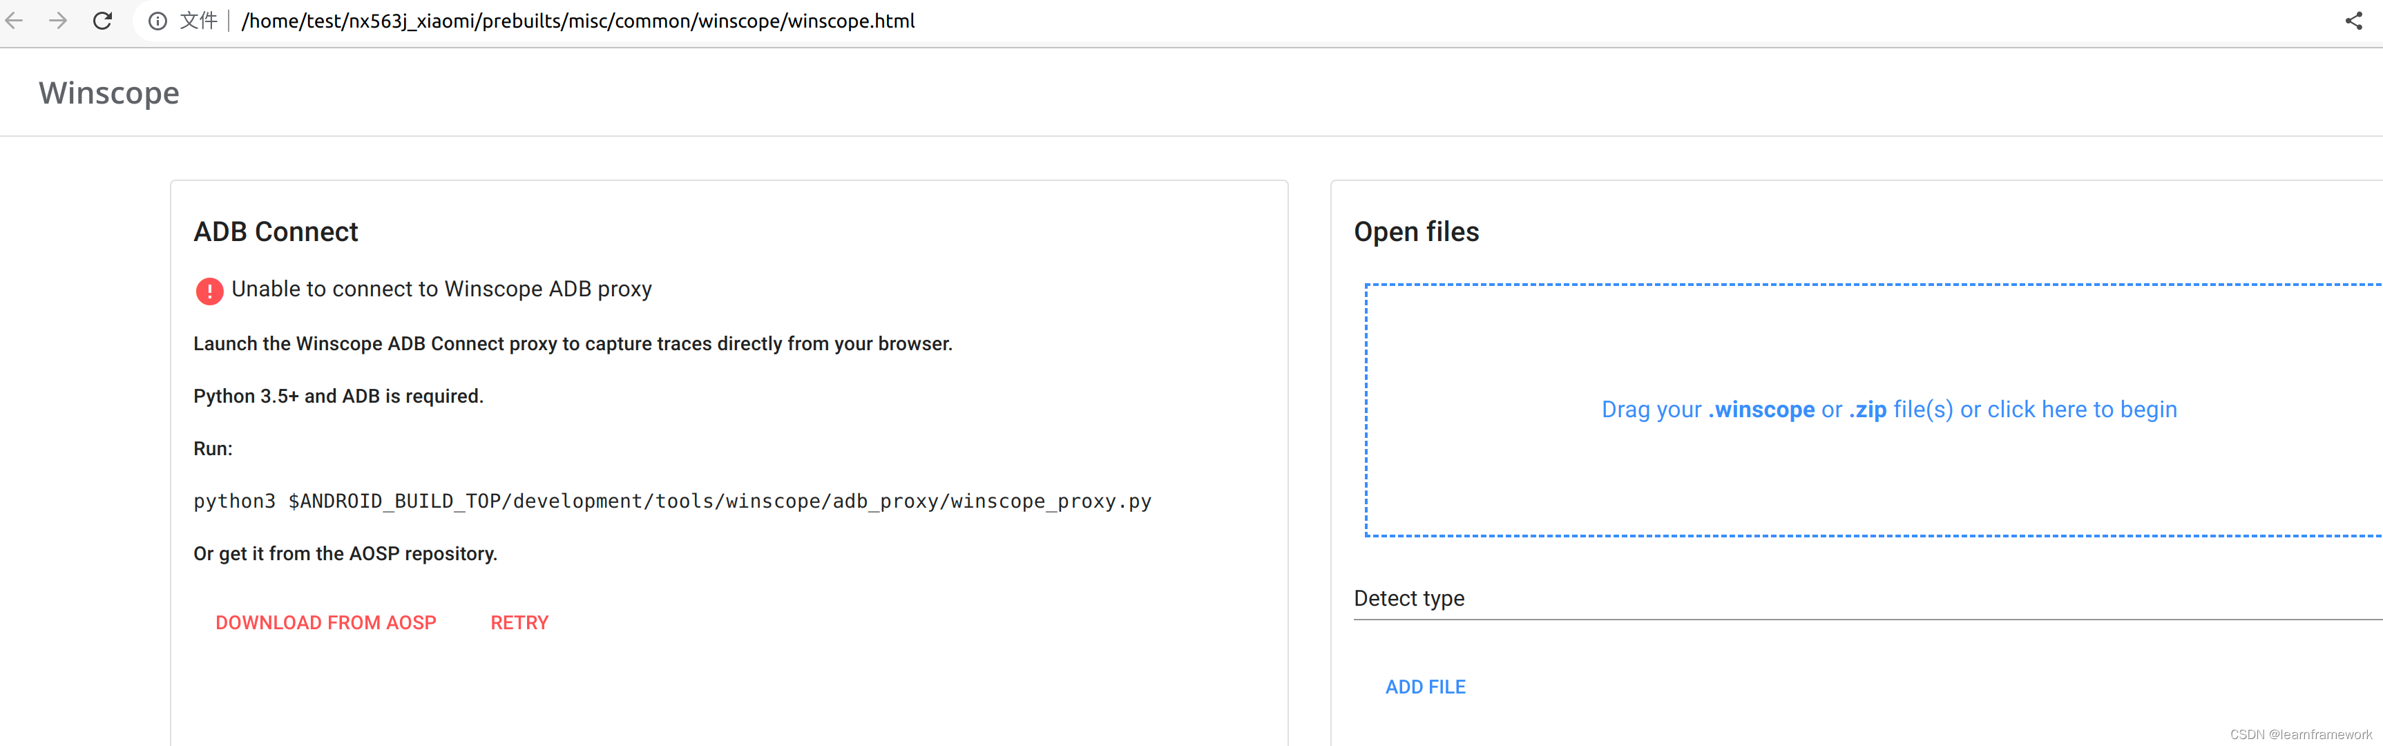Click the ADB Connect heading

pos(276,231)
